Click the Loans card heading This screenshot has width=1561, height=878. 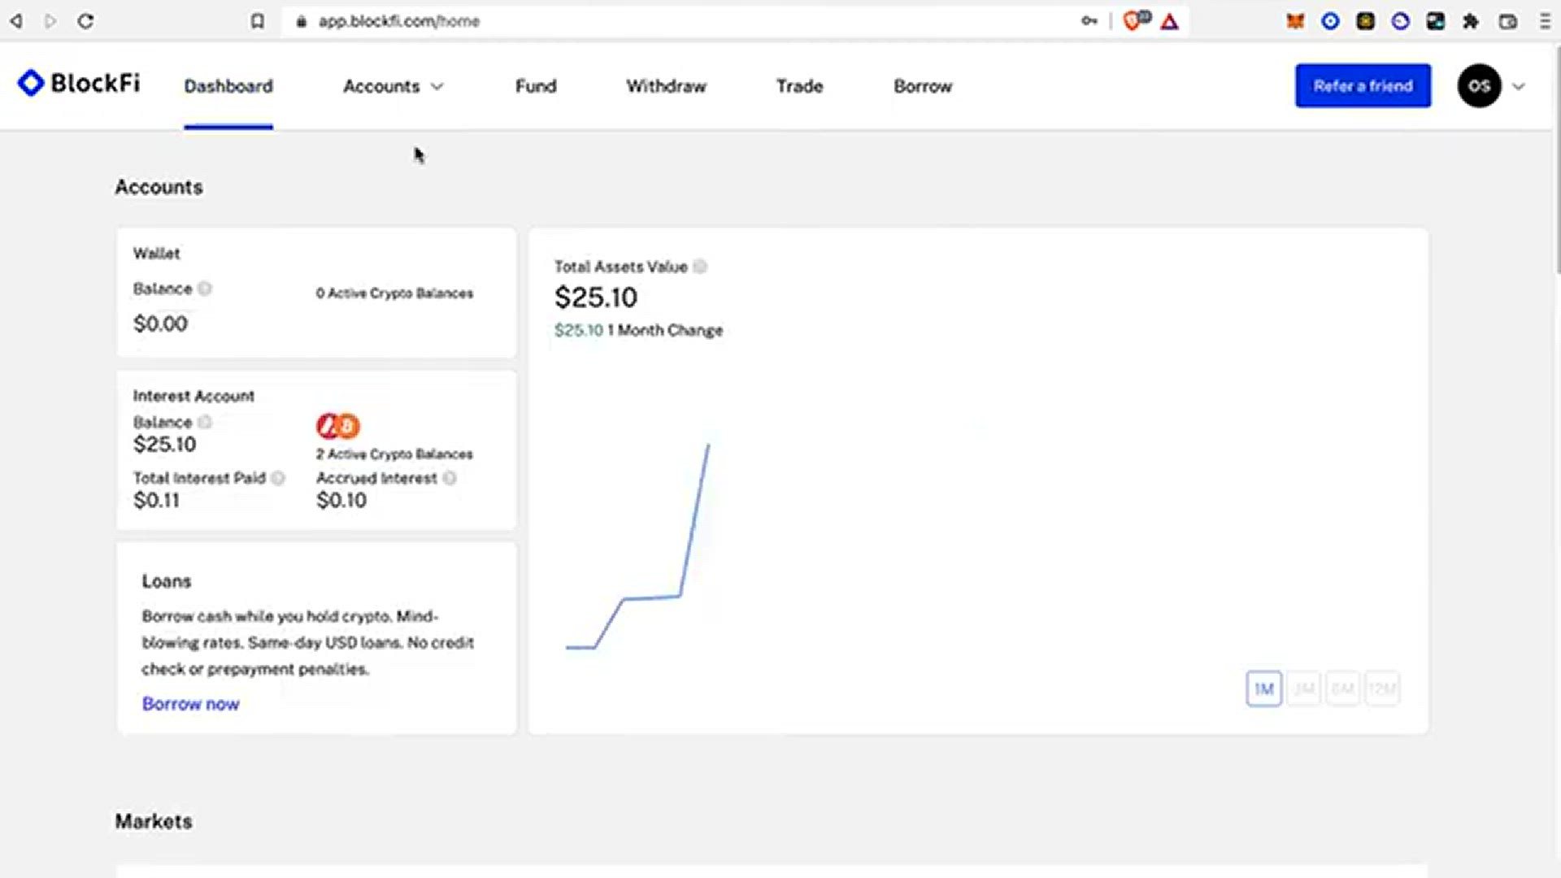[x=167, y=581]
